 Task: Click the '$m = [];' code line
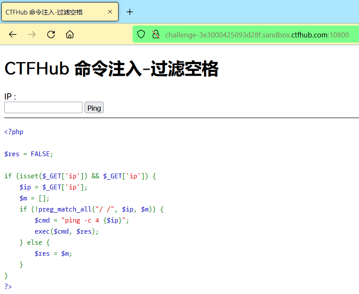34,198
